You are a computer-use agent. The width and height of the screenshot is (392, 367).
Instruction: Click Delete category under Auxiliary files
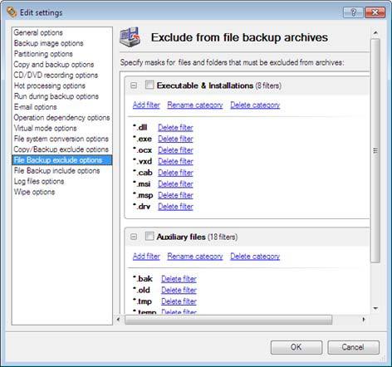point(255,257)
